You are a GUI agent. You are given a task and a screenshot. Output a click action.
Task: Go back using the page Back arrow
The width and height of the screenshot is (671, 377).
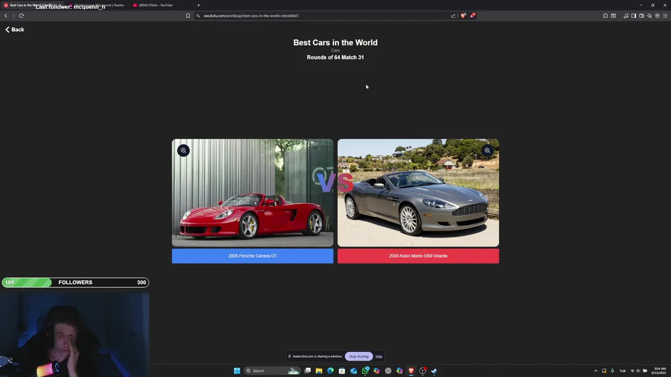pos(15,29)
